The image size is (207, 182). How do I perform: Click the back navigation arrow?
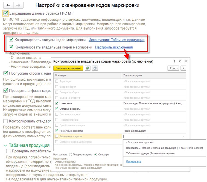pos(8,5)
